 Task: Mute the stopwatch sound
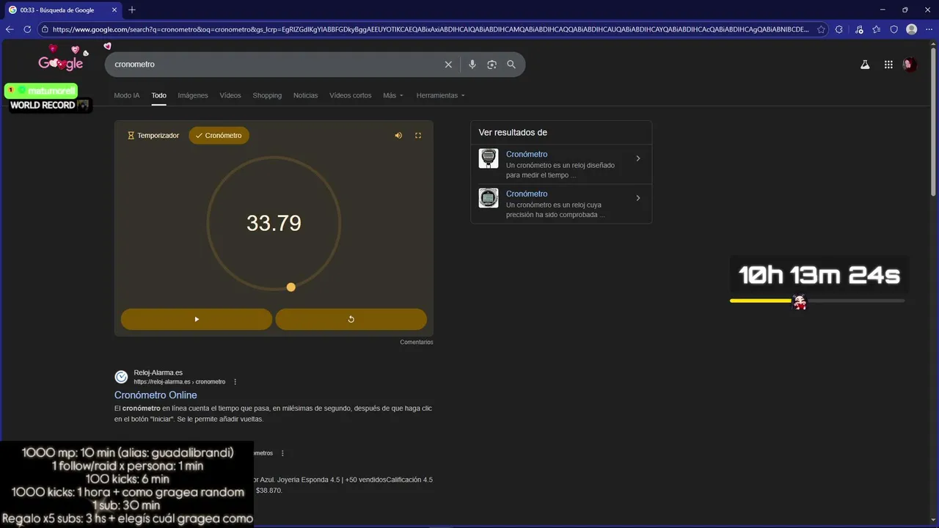coord(398,136)
